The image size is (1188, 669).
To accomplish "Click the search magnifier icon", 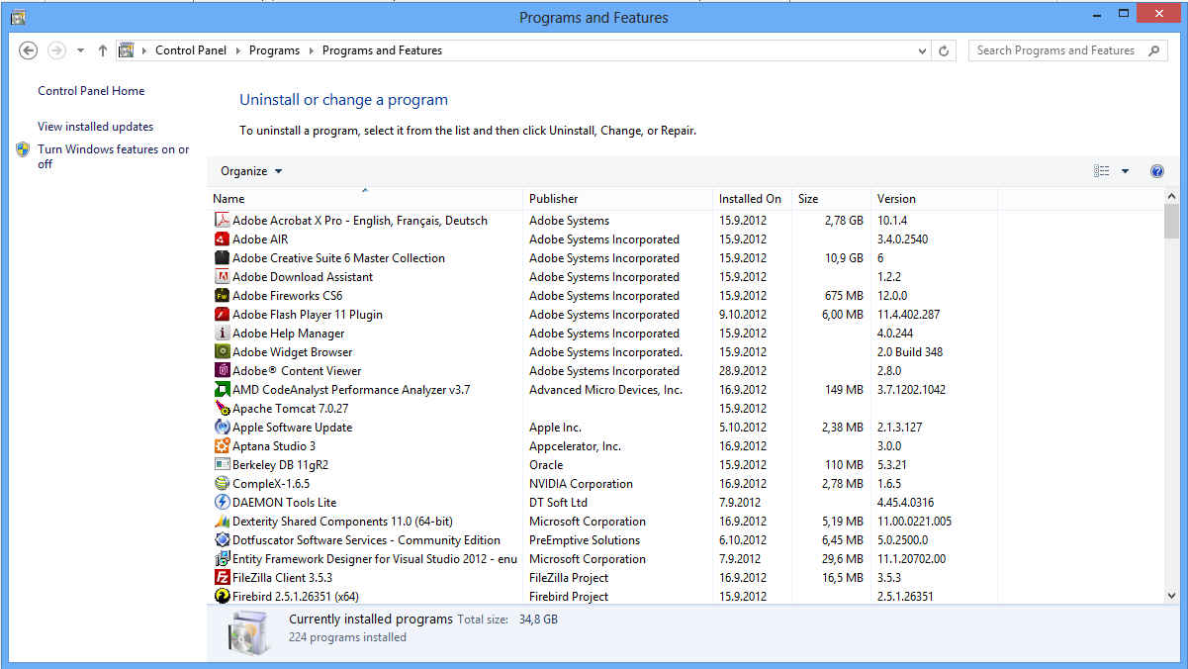I will click(1154, 50).
